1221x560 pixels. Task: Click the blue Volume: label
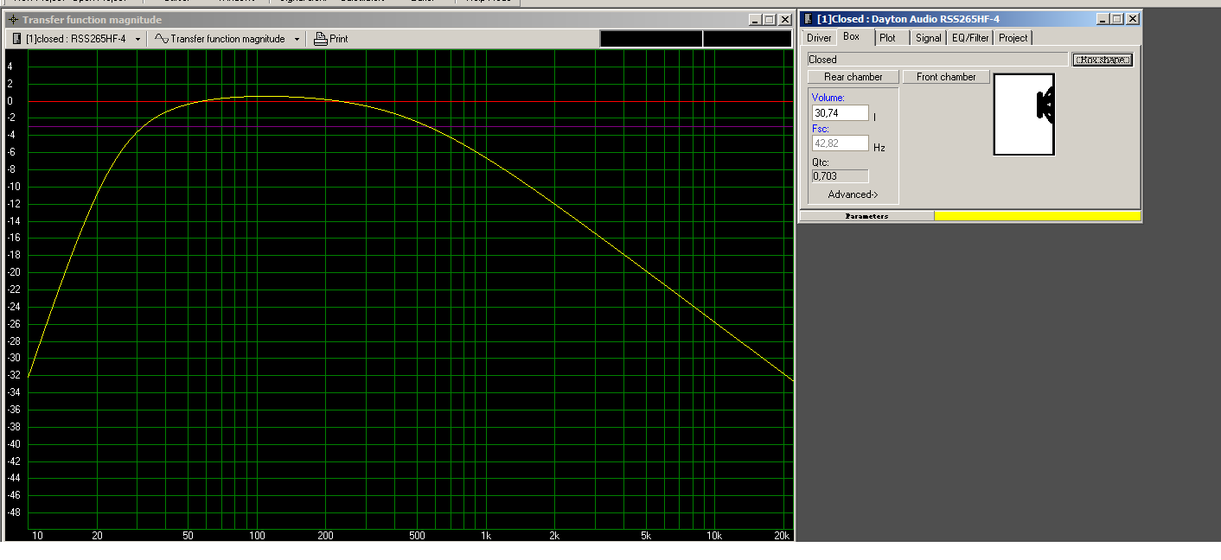[x=828, y=98]
